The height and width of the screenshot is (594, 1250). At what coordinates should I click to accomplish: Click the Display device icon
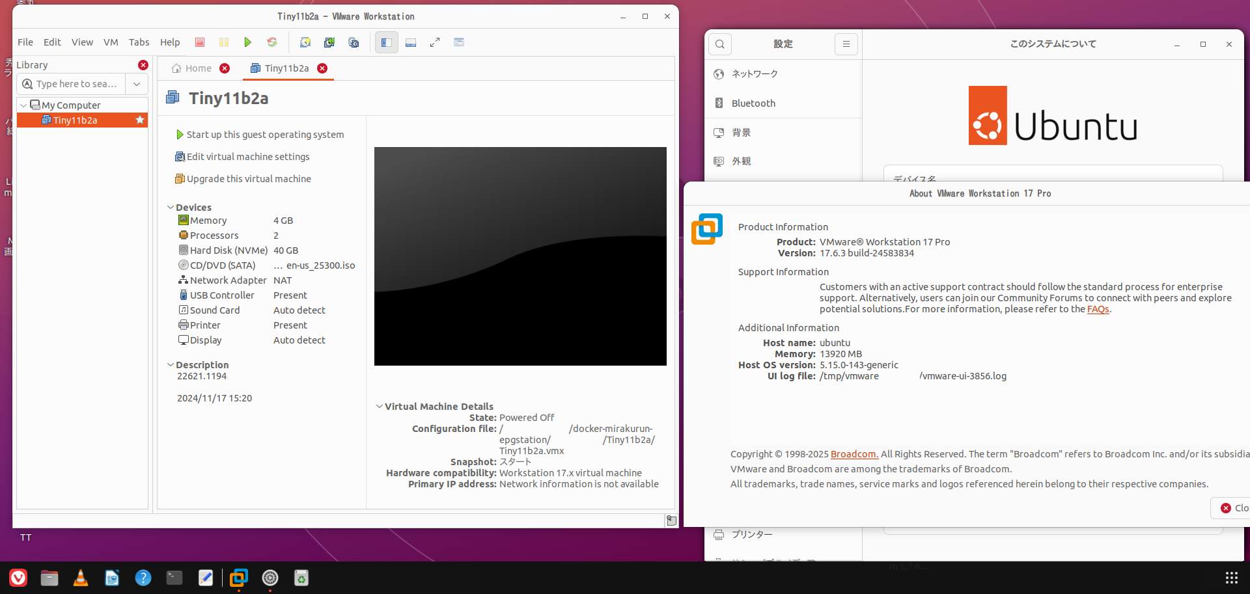[x=184, y=340]
